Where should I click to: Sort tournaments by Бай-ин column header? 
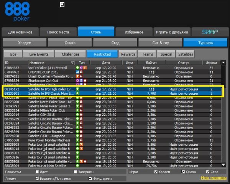(x=151, y=62)
